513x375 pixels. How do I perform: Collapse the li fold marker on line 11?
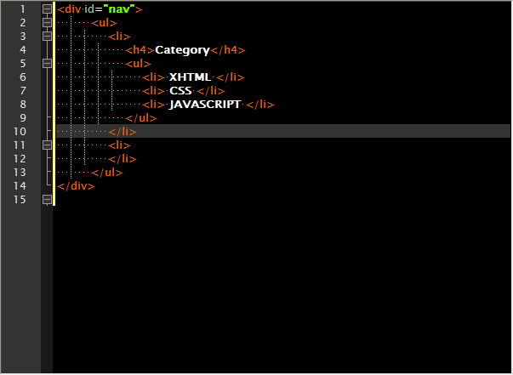[x=47, y=145]
